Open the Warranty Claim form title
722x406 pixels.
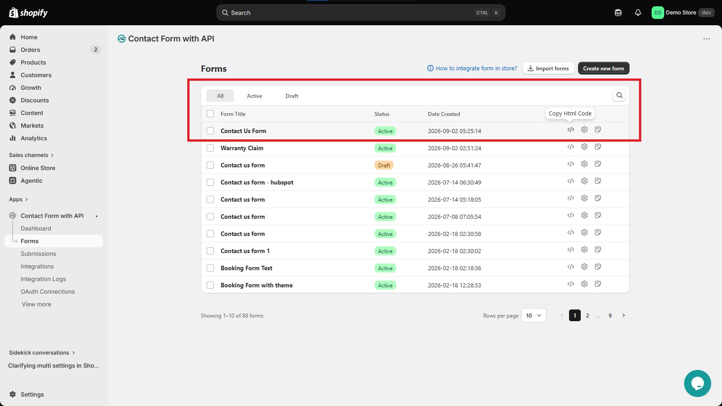coord(242,148)
